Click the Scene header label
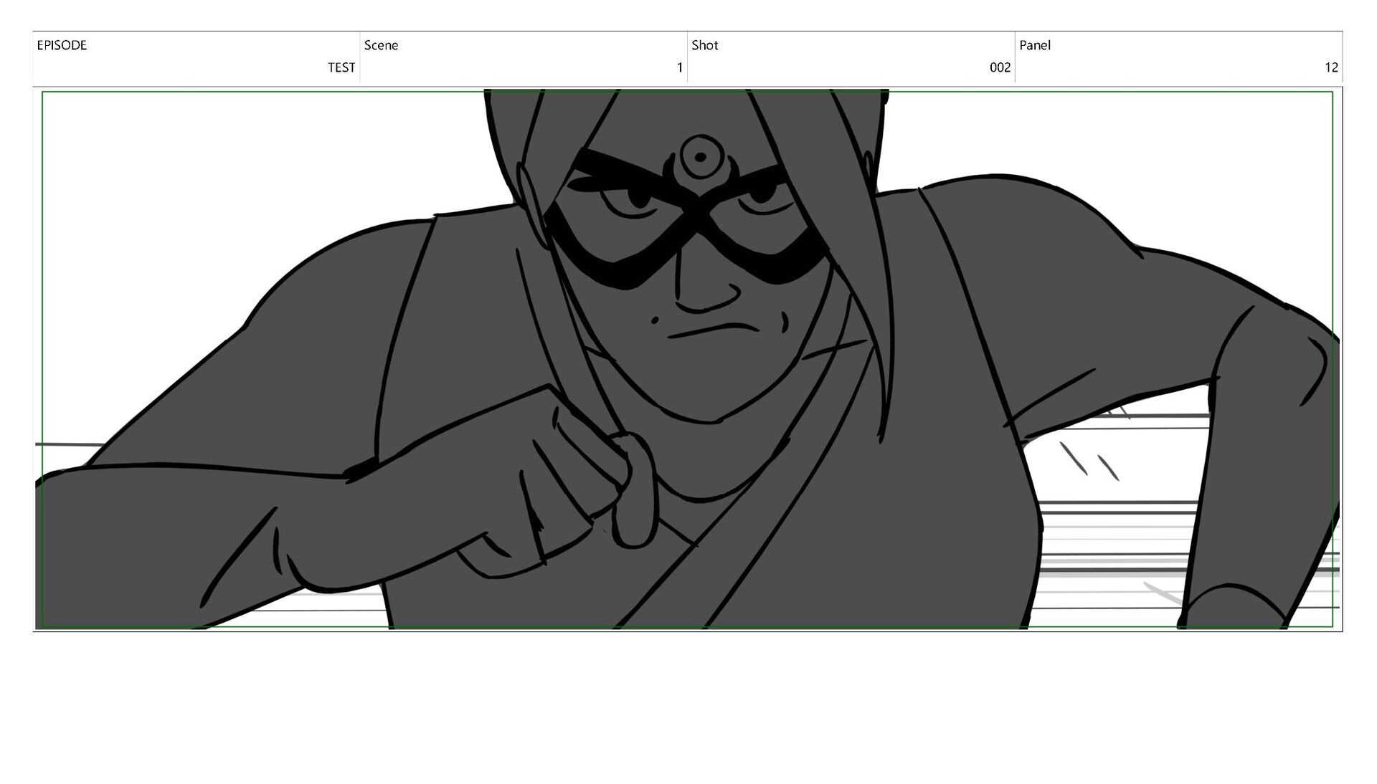The height and width of the screenshot is (784, 1377). click(381, 45)
